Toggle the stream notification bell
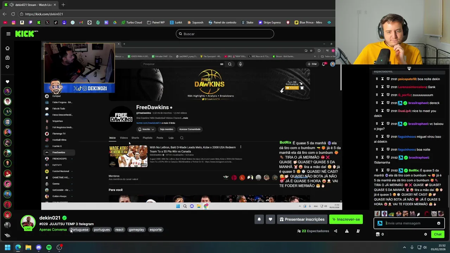The height and width of the screenshot is (253, 450). point(259,219)
